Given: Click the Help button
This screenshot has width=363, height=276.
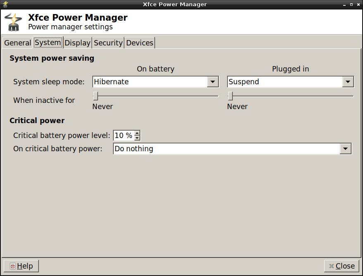Looking at the screenshot, I should coord(21,266).
